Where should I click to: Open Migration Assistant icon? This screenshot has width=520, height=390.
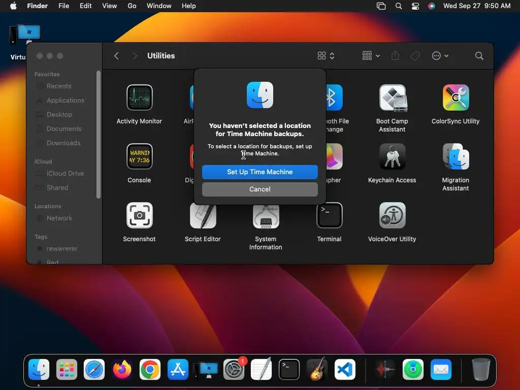(456, 156)
